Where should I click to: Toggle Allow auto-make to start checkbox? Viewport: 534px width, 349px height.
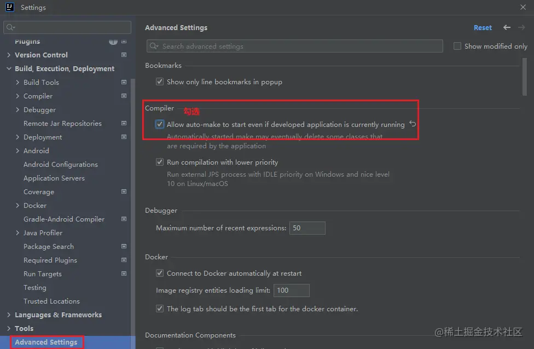point(159,124)
